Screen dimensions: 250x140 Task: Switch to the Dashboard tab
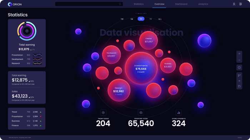click(181, 4)
